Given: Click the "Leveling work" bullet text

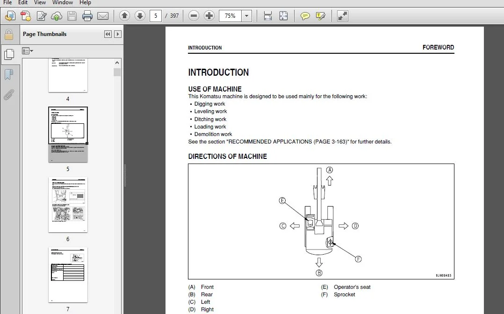Looking at the screenshot, I should [210, 111].
